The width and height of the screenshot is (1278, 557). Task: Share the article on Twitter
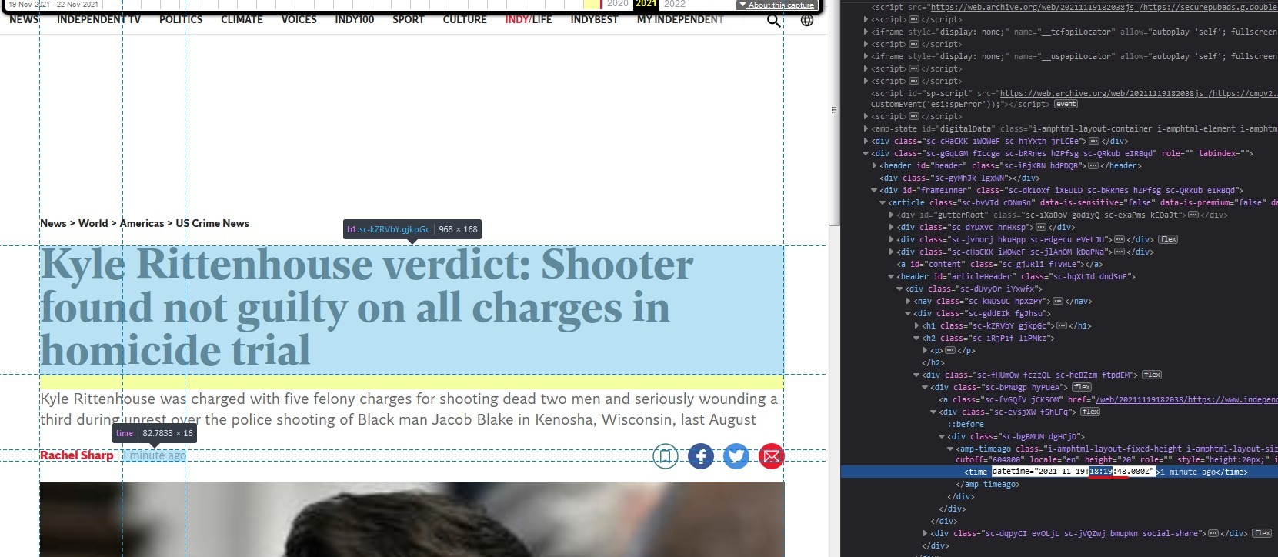(x=736, y=456)
